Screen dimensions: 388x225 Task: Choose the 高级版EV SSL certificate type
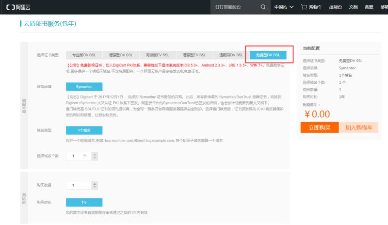point(157,55)
